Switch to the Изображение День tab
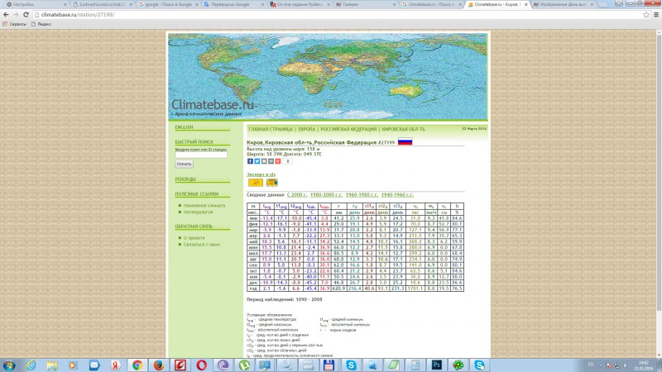 coord(562,4)
